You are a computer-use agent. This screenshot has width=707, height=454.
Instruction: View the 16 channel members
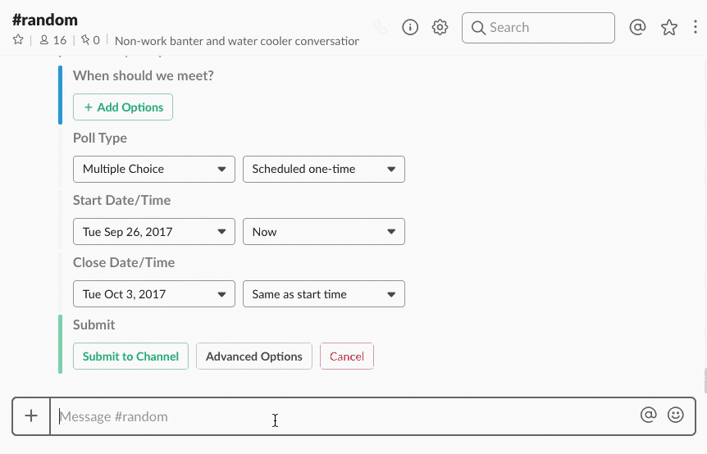[x=53, y=40]
